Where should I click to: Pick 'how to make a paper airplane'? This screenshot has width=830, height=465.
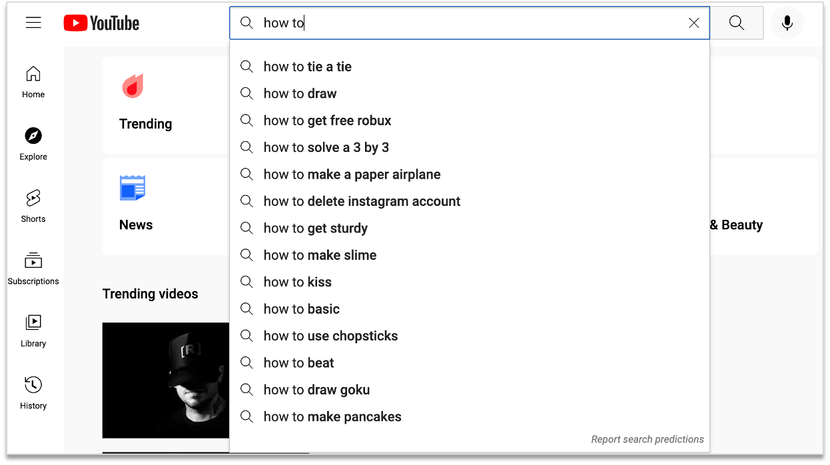click(x=352, y=175)
